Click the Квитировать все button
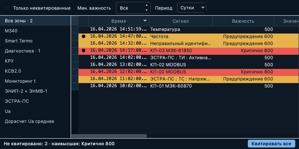This screenshot has height=149, width=299. (271, 144)
